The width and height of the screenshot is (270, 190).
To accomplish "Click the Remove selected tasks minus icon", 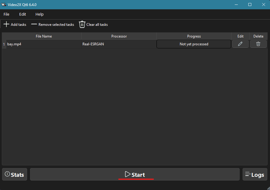I will pos(34,24).
